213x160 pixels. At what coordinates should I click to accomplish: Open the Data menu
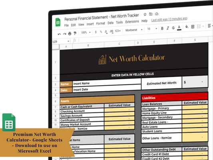click(110, 23)
